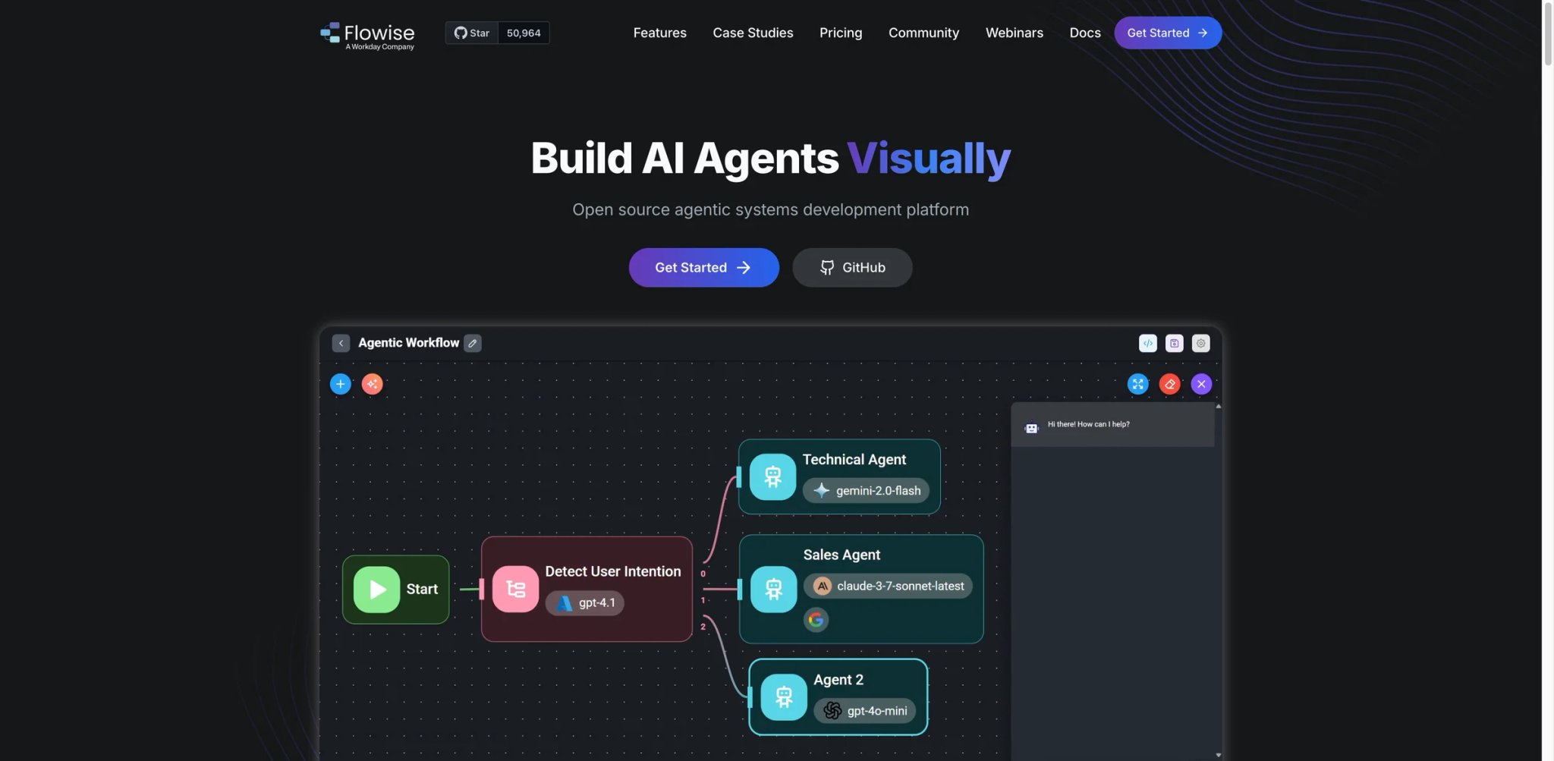Screen dimensions: 1554x761
Task: Click the hero Get Started button
Action: [703, 267]
